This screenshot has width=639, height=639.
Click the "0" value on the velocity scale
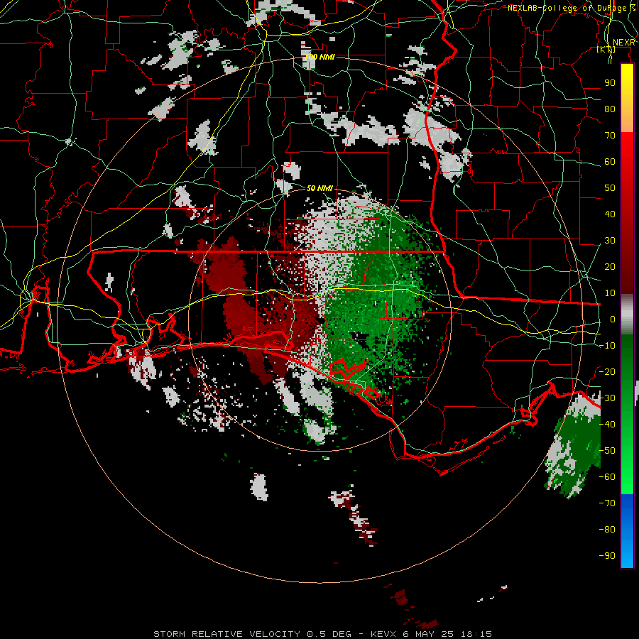coord(613,319)
